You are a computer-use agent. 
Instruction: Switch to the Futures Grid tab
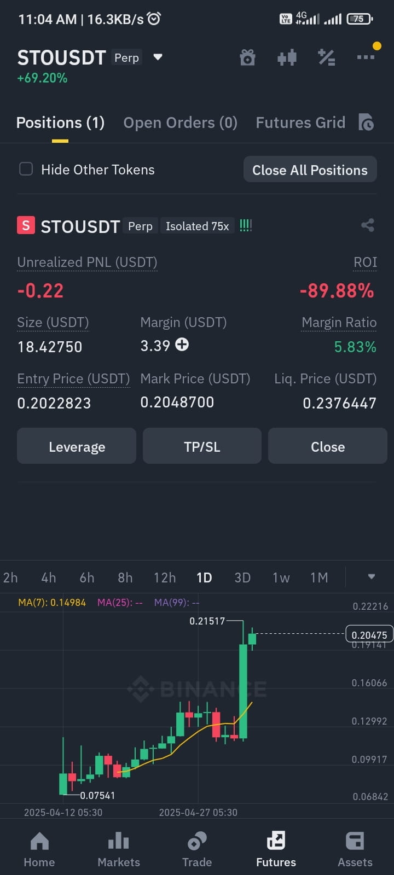(x=300, y=122)
